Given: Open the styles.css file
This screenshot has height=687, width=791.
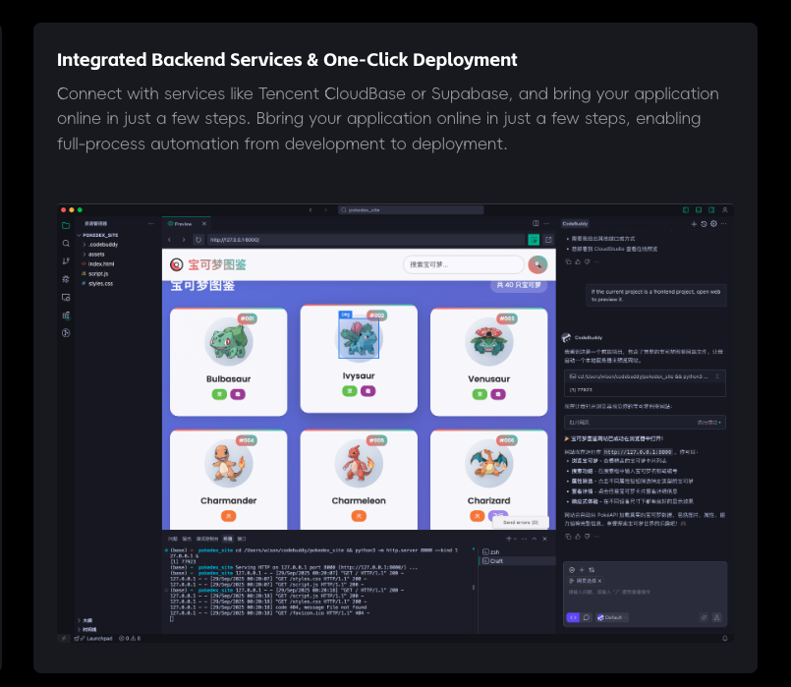Looking at the screenshot, I should point(97,283).
